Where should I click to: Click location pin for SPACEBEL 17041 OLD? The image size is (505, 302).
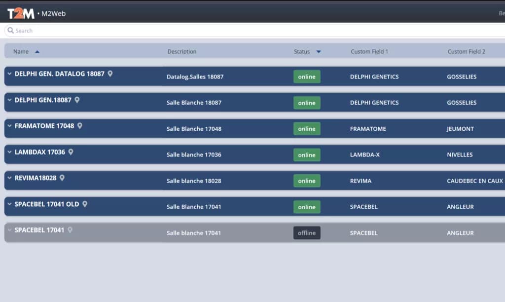(x=85, y=204)
